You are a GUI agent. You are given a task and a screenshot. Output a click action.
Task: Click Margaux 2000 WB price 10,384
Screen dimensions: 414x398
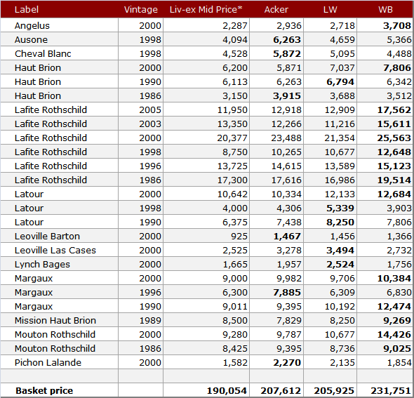point(394,278)
